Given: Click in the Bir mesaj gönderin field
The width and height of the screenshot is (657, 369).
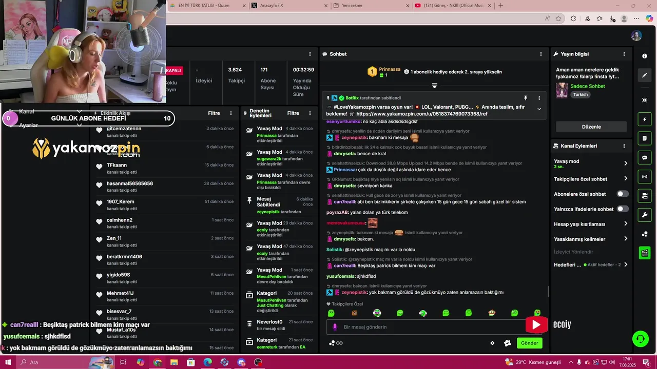Looking at the screenshot, I should 434,327.
